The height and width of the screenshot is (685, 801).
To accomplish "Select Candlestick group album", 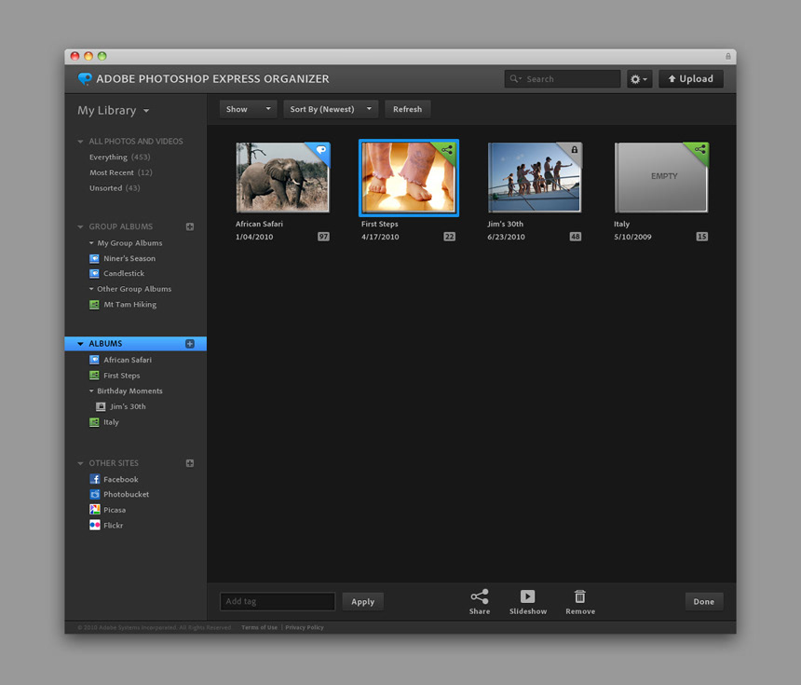I will pyautogui.click(x=117, y=273).
